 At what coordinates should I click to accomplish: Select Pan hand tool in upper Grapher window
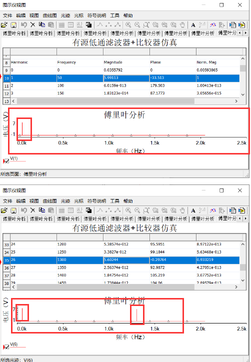pyautogui.click(x=182, y=24)
